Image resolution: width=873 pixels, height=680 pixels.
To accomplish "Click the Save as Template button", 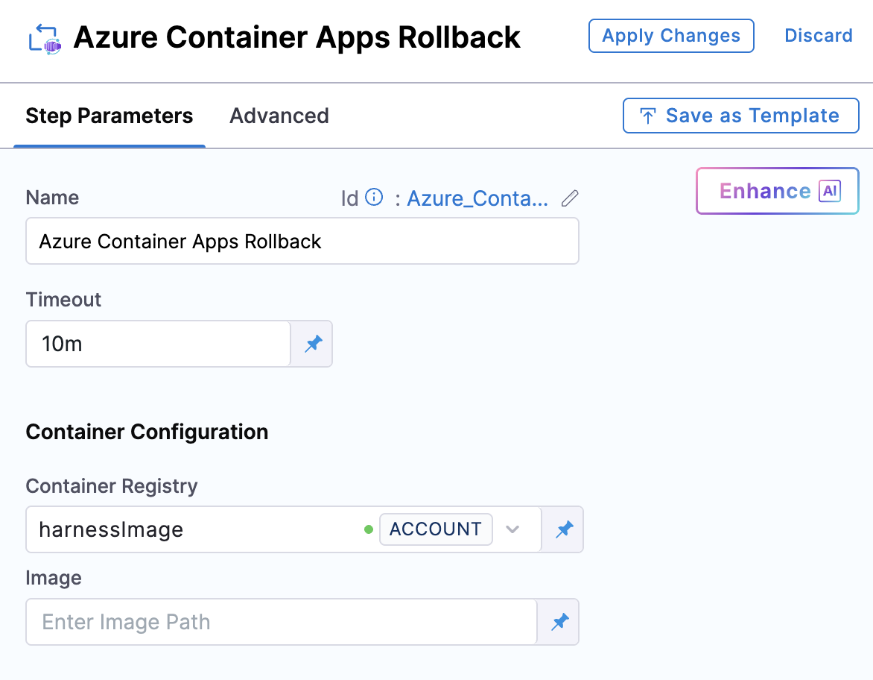I will tap(740, 116).
